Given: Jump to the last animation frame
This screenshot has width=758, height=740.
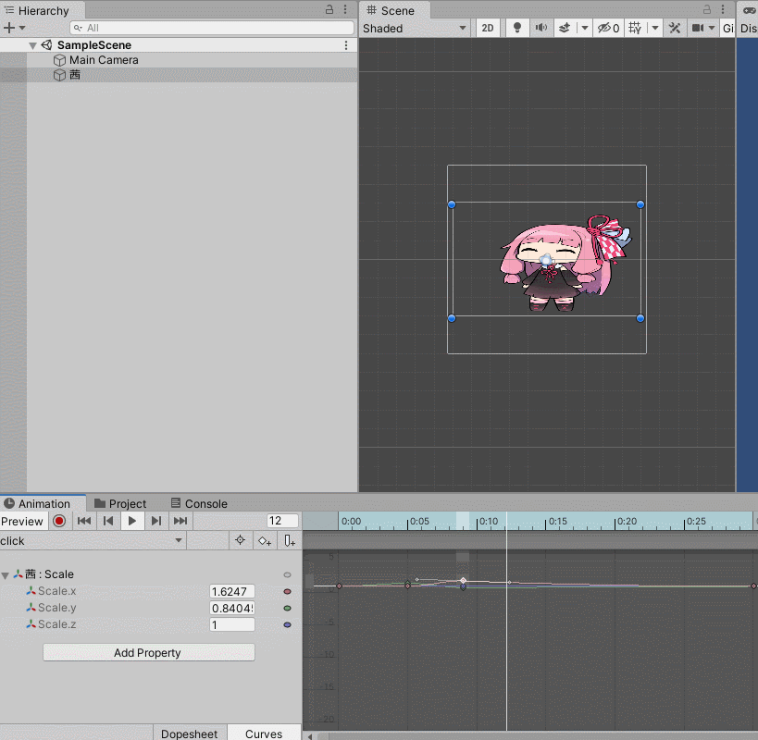Looking at the screenshot, I should point(180,521).
